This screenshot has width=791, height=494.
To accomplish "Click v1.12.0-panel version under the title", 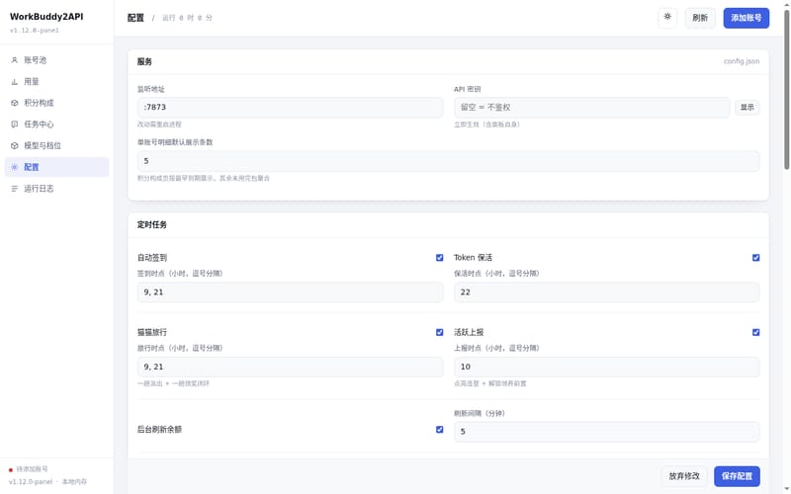I will pyautogui.click(x=35, y=31).
